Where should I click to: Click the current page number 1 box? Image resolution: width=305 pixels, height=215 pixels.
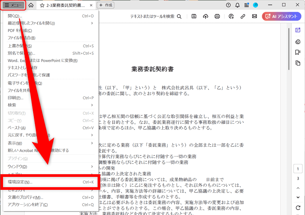pos(298,169)
